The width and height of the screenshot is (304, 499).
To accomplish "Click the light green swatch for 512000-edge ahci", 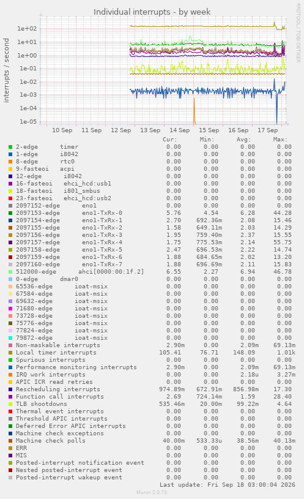I will point(10,272).
